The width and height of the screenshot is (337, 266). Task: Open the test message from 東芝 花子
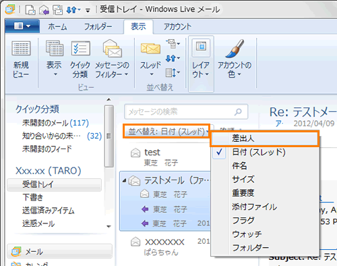[x=165, y=157]
